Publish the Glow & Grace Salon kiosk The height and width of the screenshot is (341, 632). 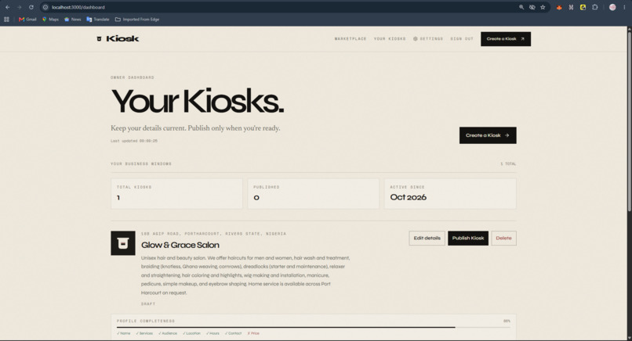pyautogui.click(x=468, y=238)
